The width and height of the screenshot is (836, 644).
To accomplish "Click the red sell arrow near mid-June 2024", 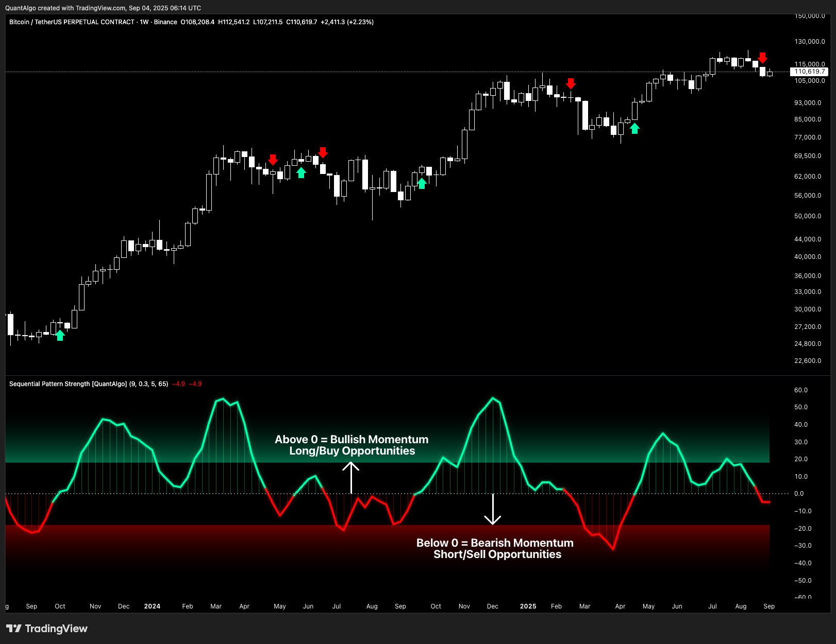I will (x=323, y=152).
